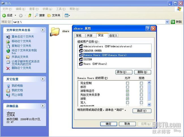Screen dimensions: 184x137
Task: Uncheck Allow for Read & Execute (读取和运行)
Action: click(127, 91)
